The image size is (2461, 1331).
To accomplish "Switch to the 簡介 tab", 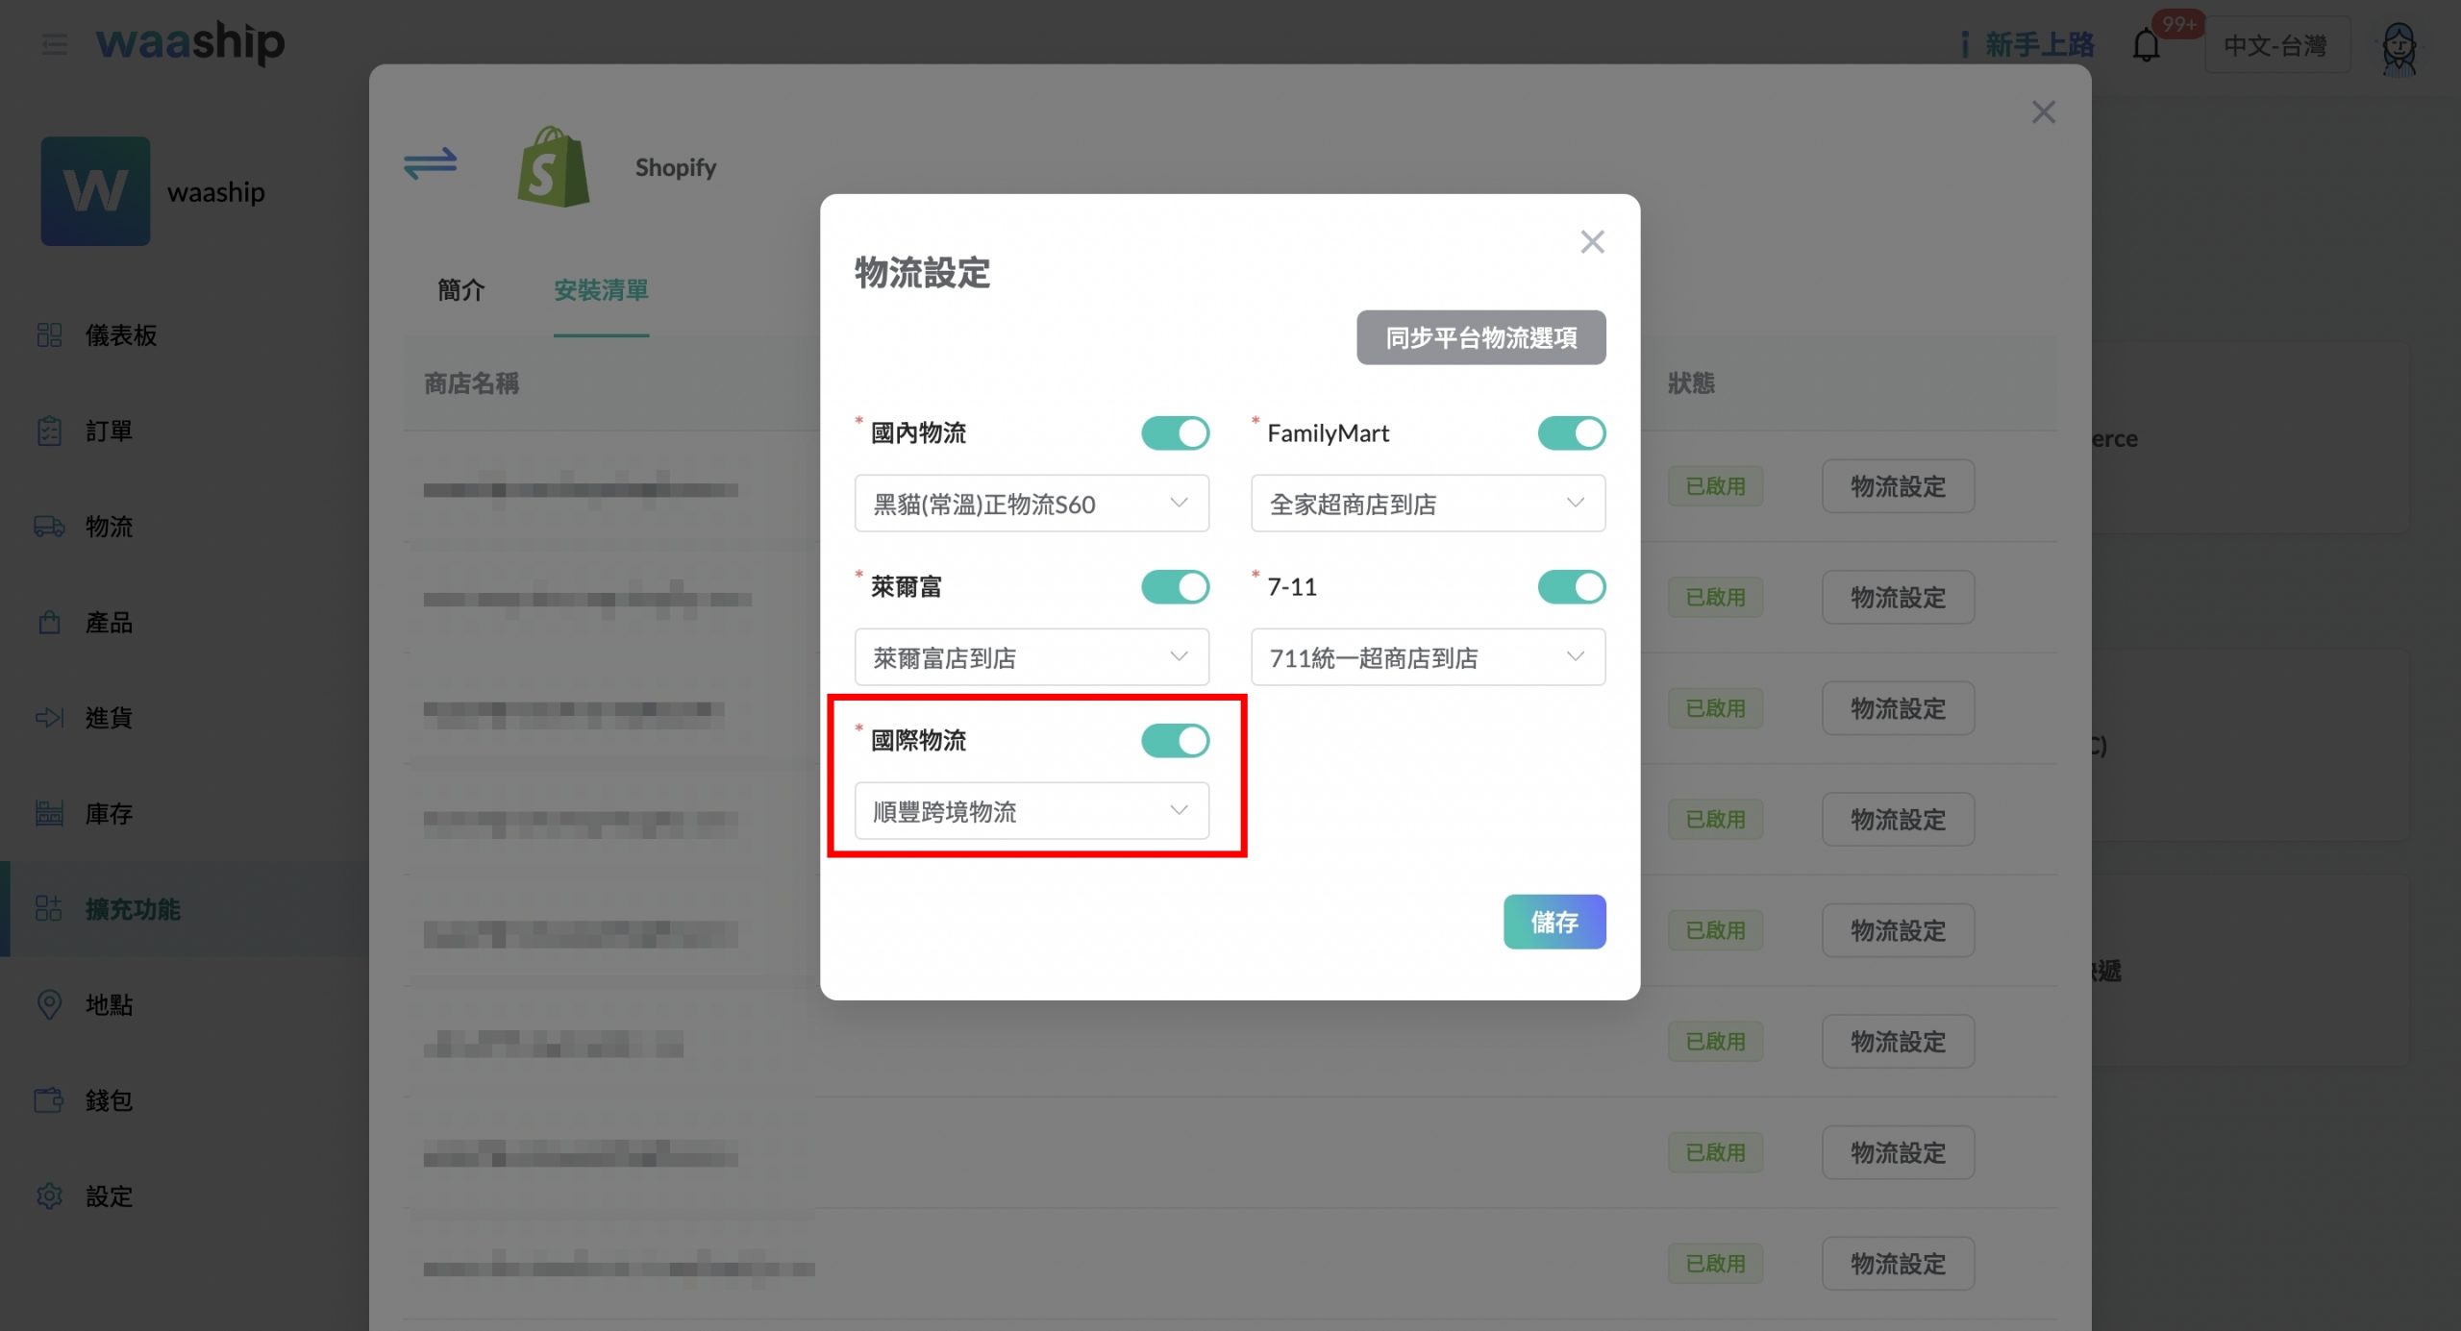I will (460, 290).
